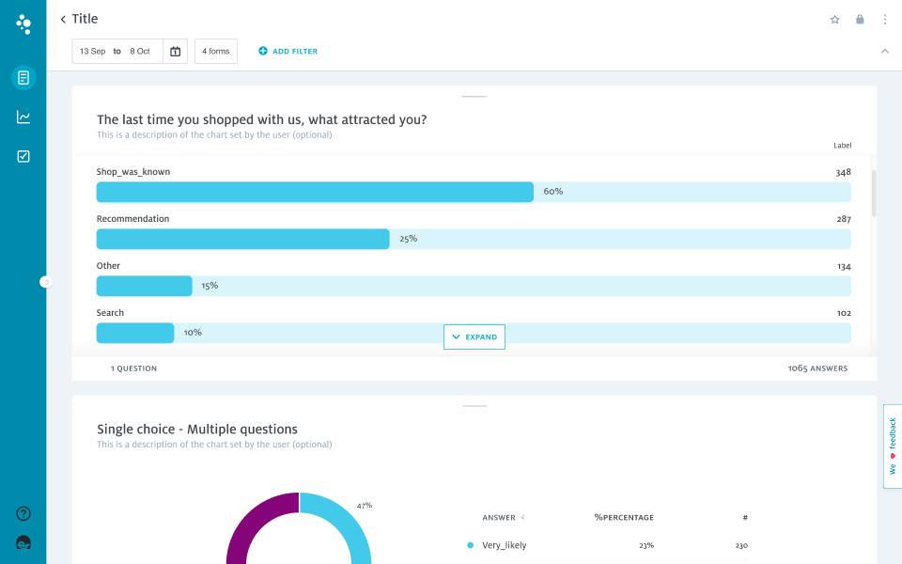
Task: Open the three-dot more options menu
Action: pyautogui.click(x=885, y=20)
